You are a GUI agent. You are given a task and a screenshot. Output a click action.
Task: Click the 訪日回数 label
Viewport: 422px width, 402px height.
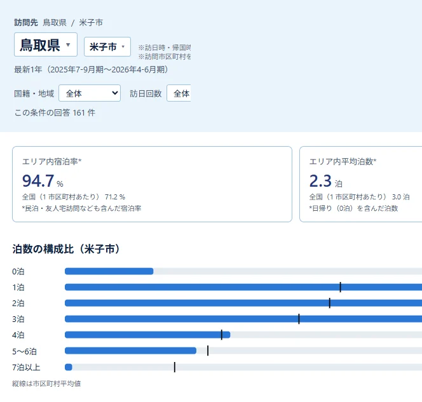point(146,93)
